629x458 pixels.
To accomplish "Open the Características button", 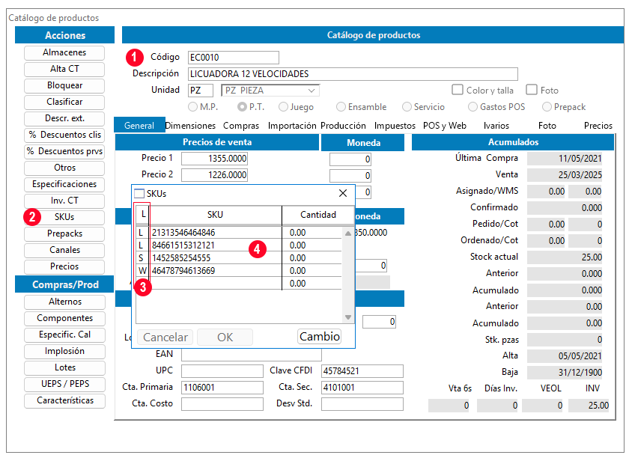I will tap(64, 400).
